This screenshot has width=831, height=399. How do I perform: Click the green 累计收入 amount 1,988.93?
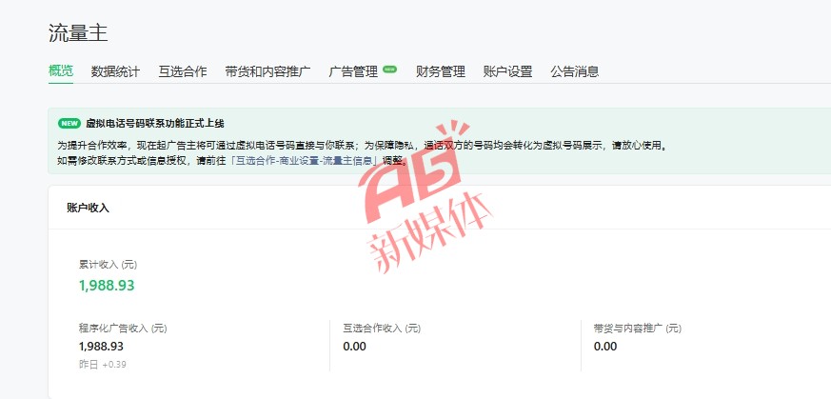coord(107,286)
